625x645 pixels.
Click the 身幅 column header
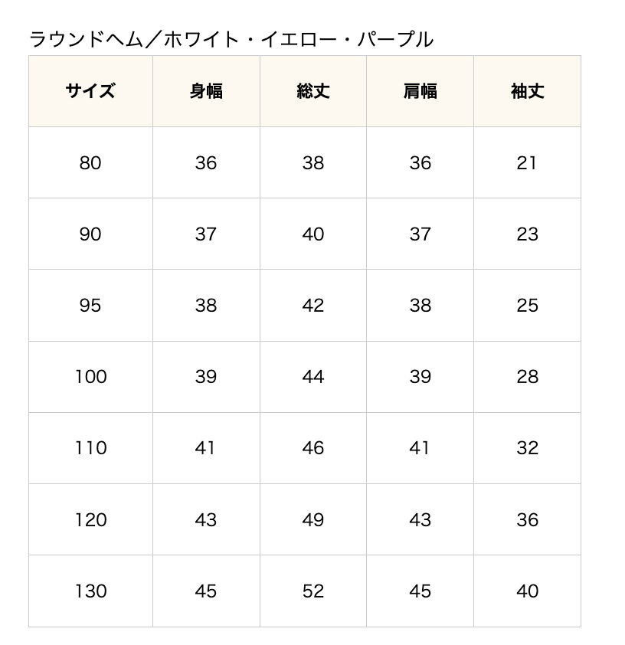point(206,91)
